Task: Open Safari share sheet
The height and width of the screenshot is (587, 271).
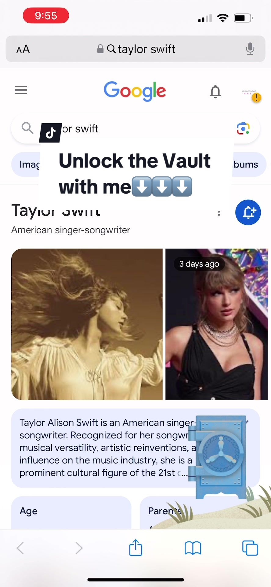Action: [x=135, y=548]
